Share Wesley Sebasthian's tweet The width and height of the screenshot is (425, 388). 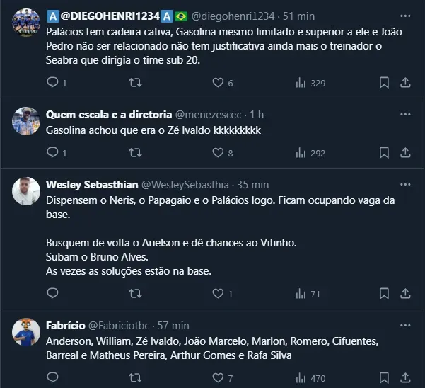tap(405, 293)
